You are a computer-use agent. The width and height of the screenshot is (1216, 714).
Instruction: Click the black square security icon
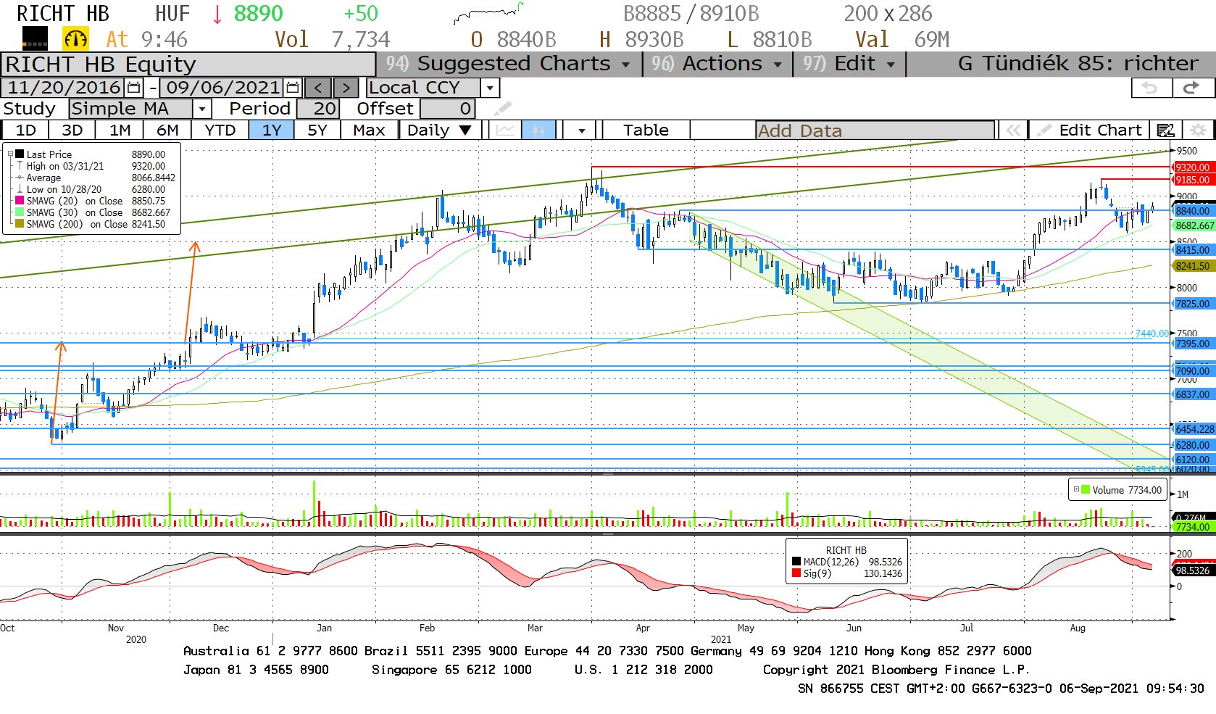click(x=35, y=38)
